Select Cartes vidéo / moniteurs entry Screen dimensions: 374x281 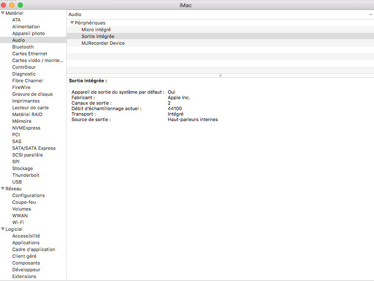38,60
